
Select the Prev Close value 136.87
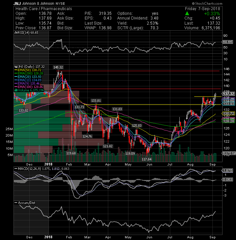45,28
